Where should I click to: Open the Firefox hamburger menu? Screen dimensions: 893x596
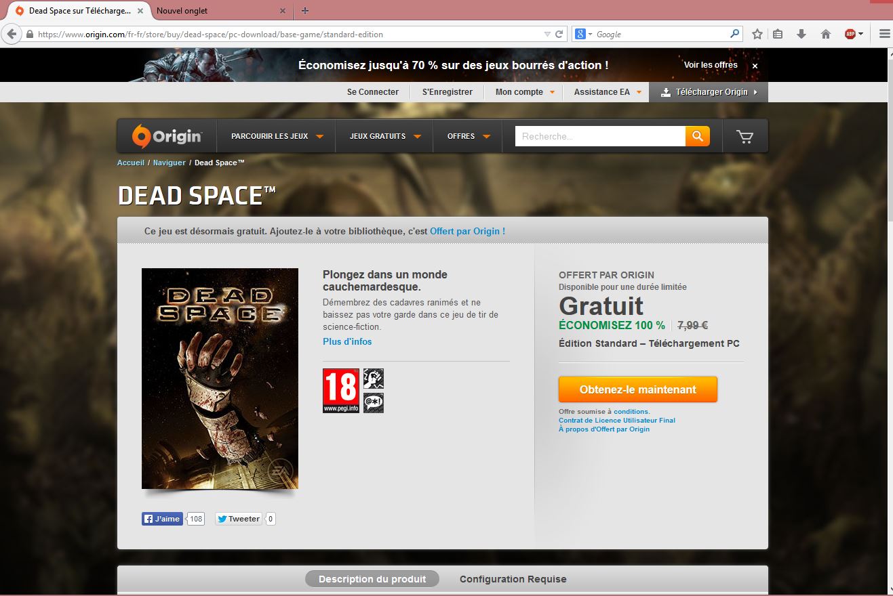tap(884, 34)
